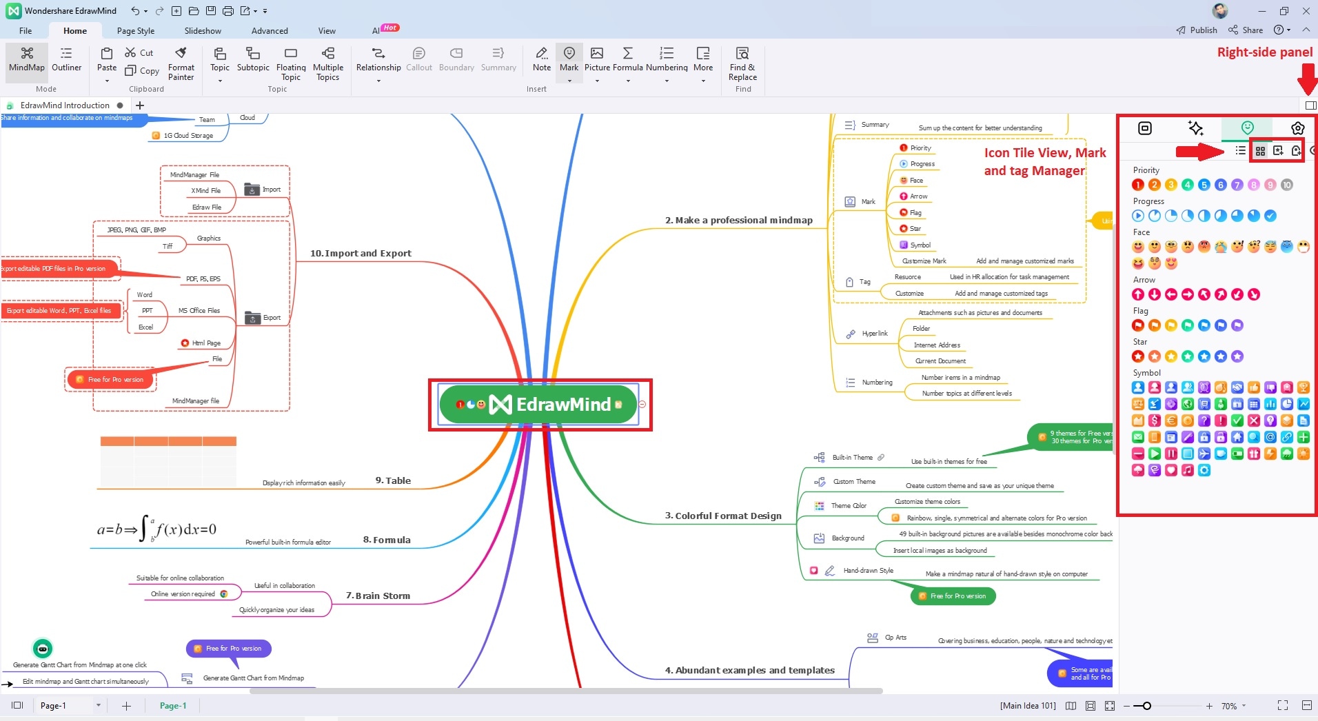Open Find & Replace

click(742, 63)
